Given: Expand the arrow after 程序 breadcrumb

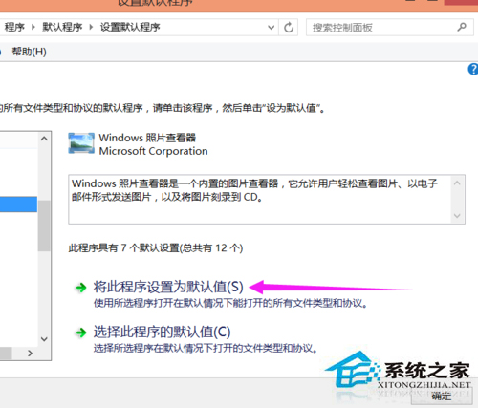Looking at the screenshot, I should [33, 27].
